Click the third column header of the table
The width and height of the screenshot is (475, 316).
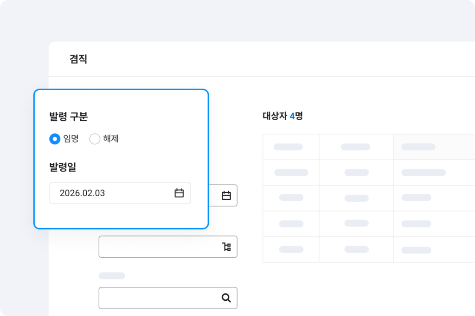418,147
